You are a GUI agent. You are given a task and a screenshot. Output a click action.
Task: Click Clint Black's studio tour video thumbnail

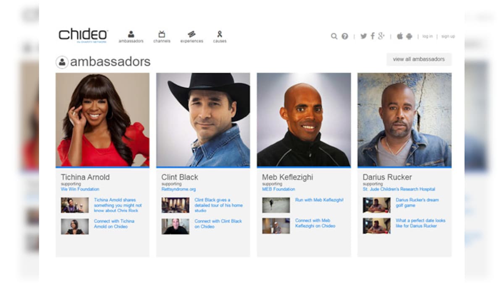[175, 205]
